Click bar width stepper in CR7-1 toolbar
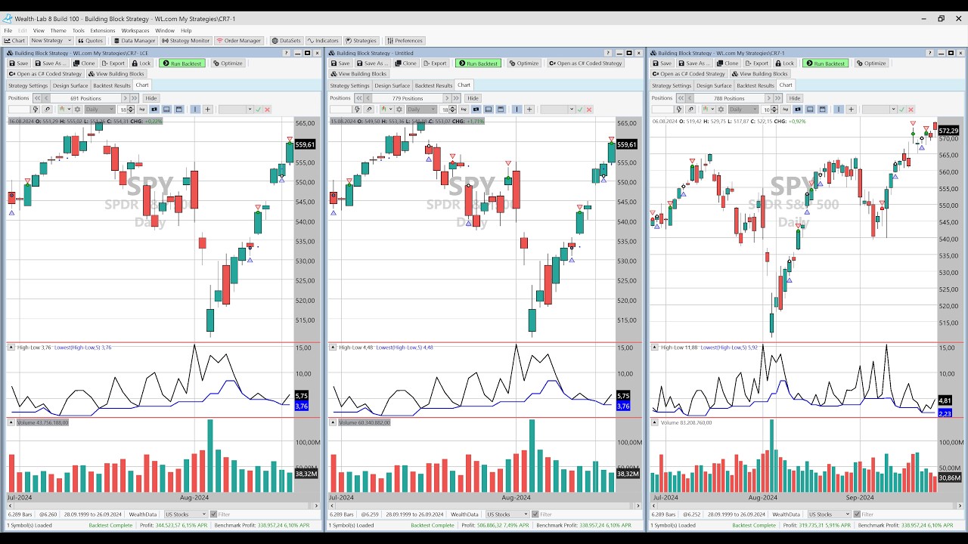The image size is (968, 544). pyautogui.click(x=775, y=110)
